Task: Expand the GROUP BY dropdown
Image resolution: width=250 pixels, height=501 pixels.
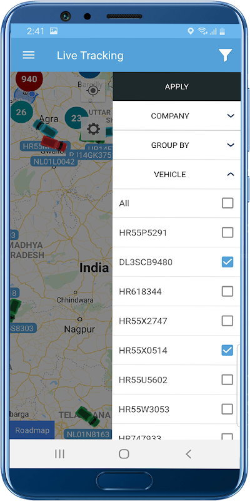Action: 176,145
